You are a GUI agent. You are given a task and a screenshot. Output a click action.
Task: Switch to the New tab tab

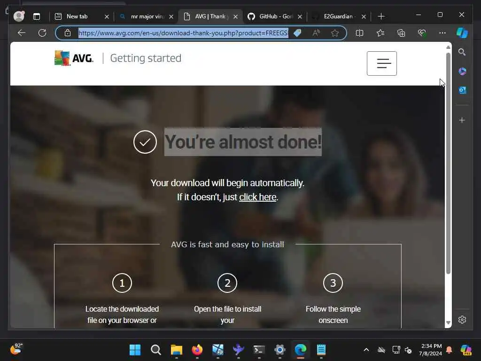click(77, 16)
